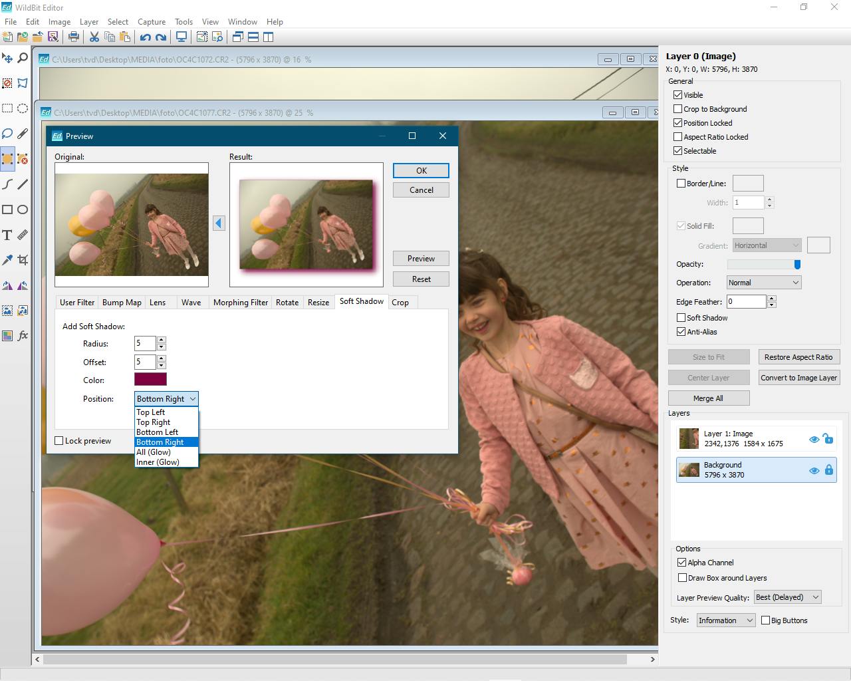Open the Capture menu
Image resolution: width=851 pixels, height=681 pixels.
[x=152, y=22]
